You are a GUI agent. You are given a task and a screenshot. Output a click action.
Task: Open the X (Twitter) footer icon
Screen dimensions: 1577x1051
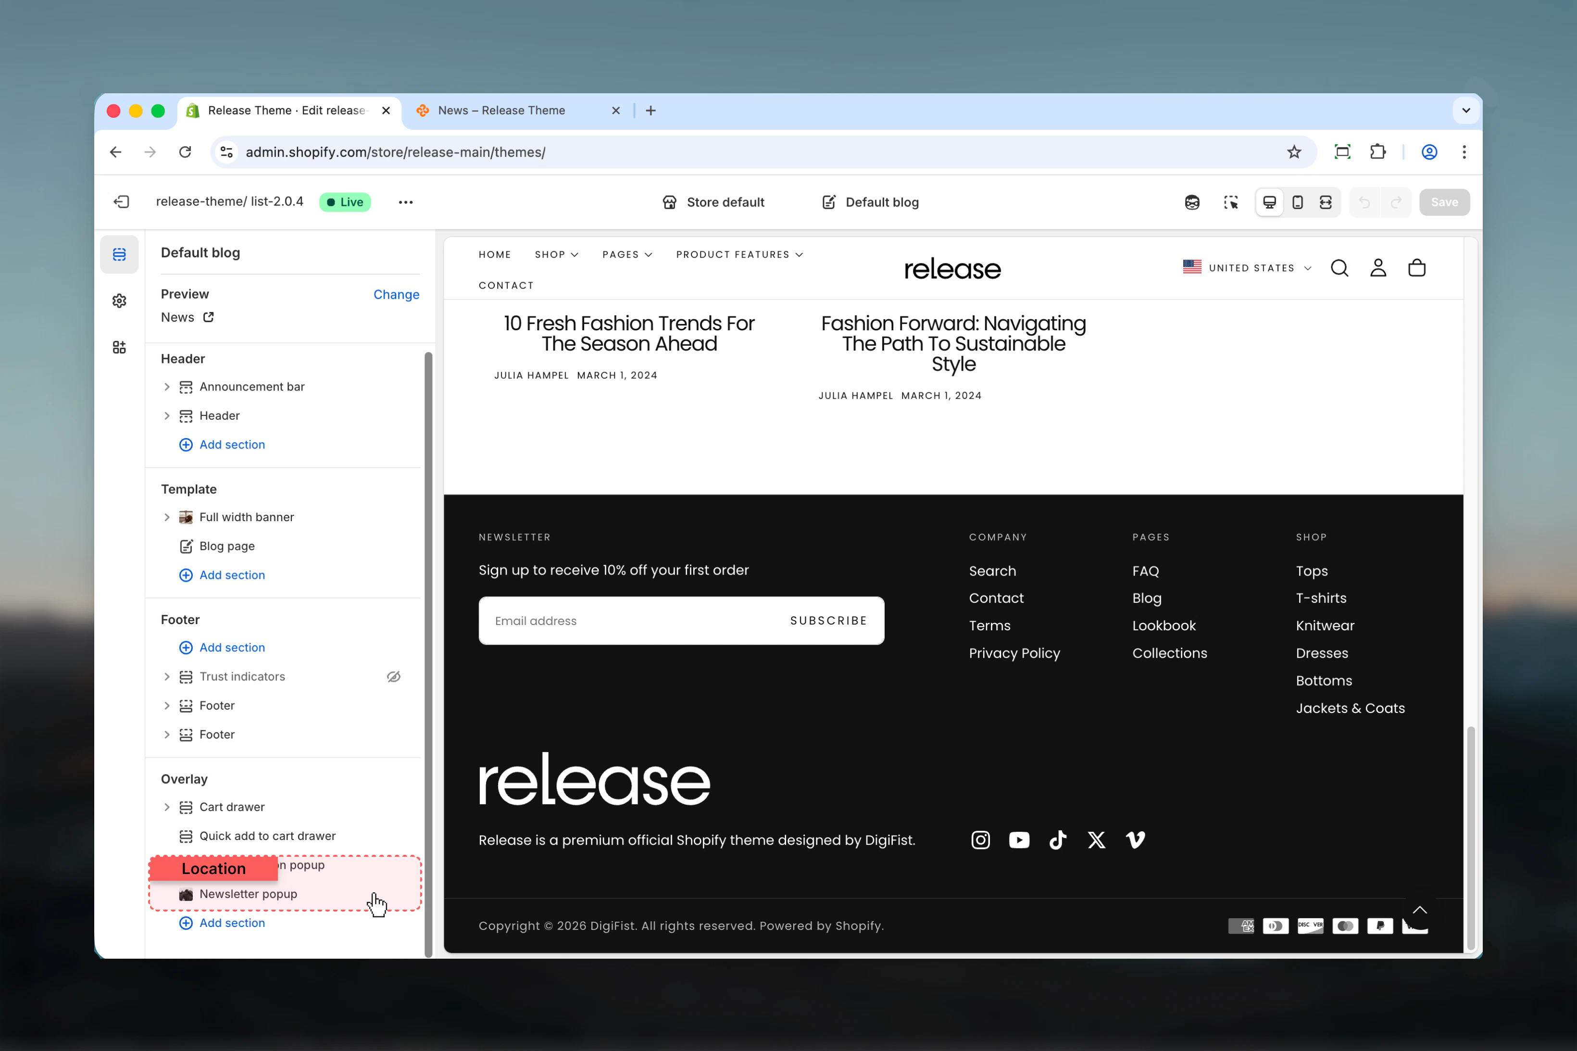(1097, 840)
